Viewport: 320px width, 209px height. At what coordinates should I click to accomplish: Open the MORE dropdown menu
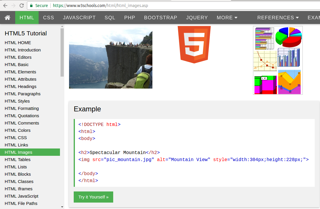(x=227, y=18)
